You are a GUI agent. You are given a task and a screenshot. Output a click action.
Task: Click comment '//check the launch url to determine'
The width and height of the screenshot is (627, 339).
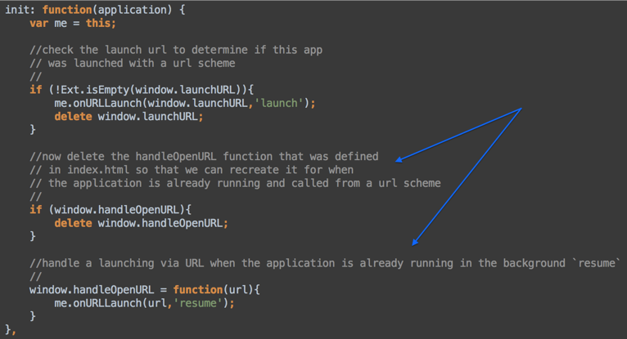[176, 50]
